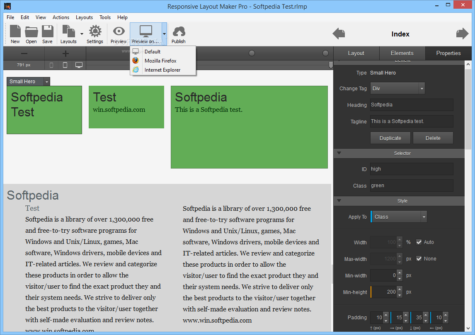Click the Preview eye icon
This screenshot has width=475, height=335.
(119, 34)
